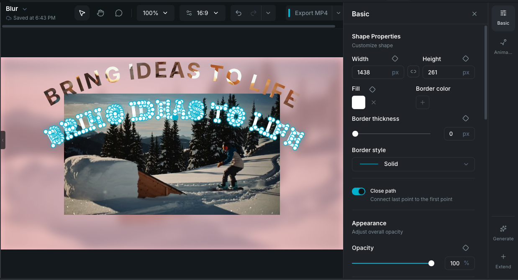518x280 pixels.
Task: Open the Border style Solid dropdown
Action: pyautogui.click(x=413, y=164)
